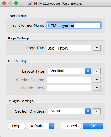Open Layout Type options arrow menu
This screenshot has width=111, height=137.
(x=97, y=71)
